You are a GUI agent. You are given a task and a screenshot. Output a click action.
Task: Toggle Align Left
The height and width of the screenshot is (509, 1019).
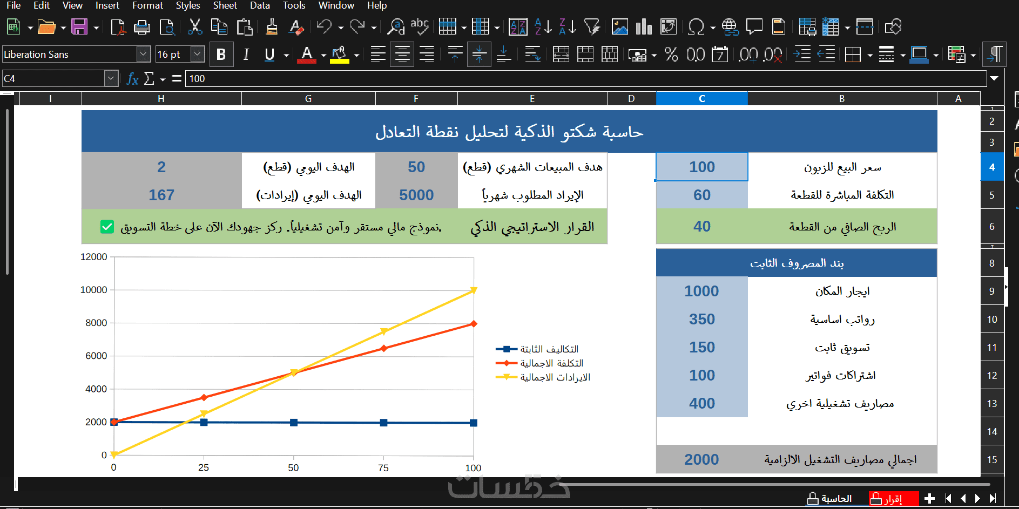point(378,54)
